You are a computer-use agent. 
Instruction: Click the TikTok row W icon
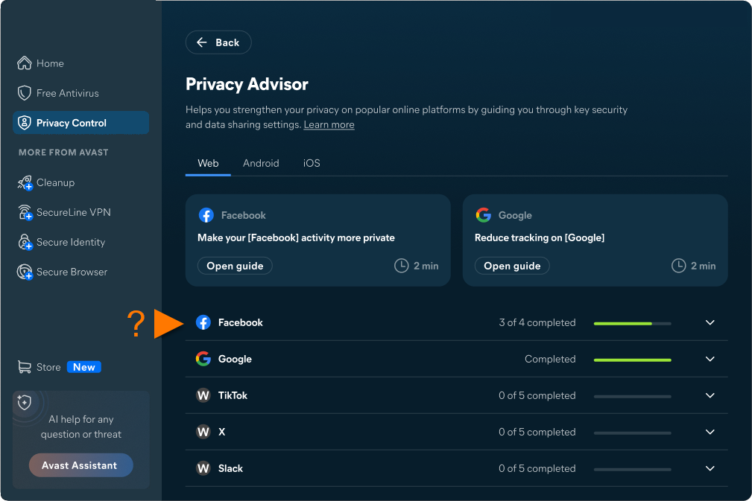[x=203, y=395]
